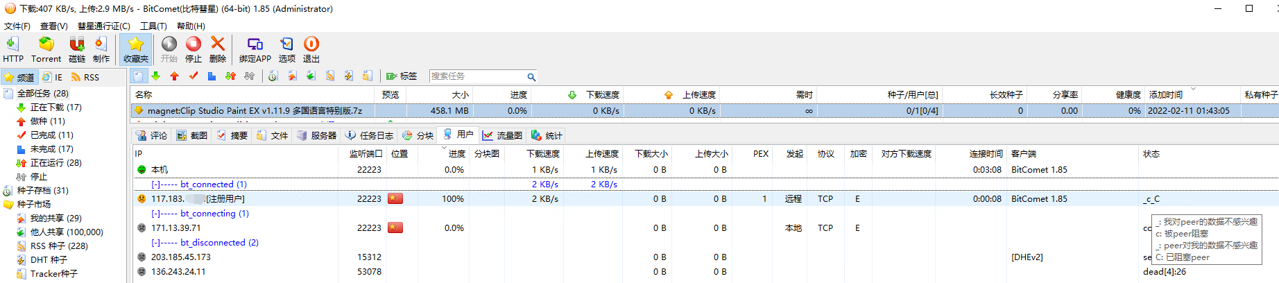Screen dimensions: 1279x283
Task: Select the Clip Studio Paint magnet task row
Action: (704, 110)
